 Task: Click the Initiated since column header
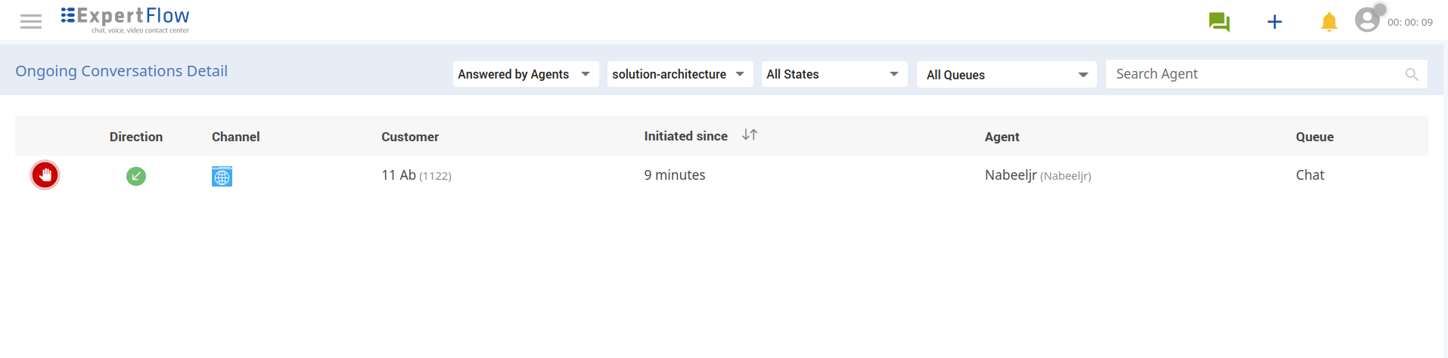pos(685,136)
